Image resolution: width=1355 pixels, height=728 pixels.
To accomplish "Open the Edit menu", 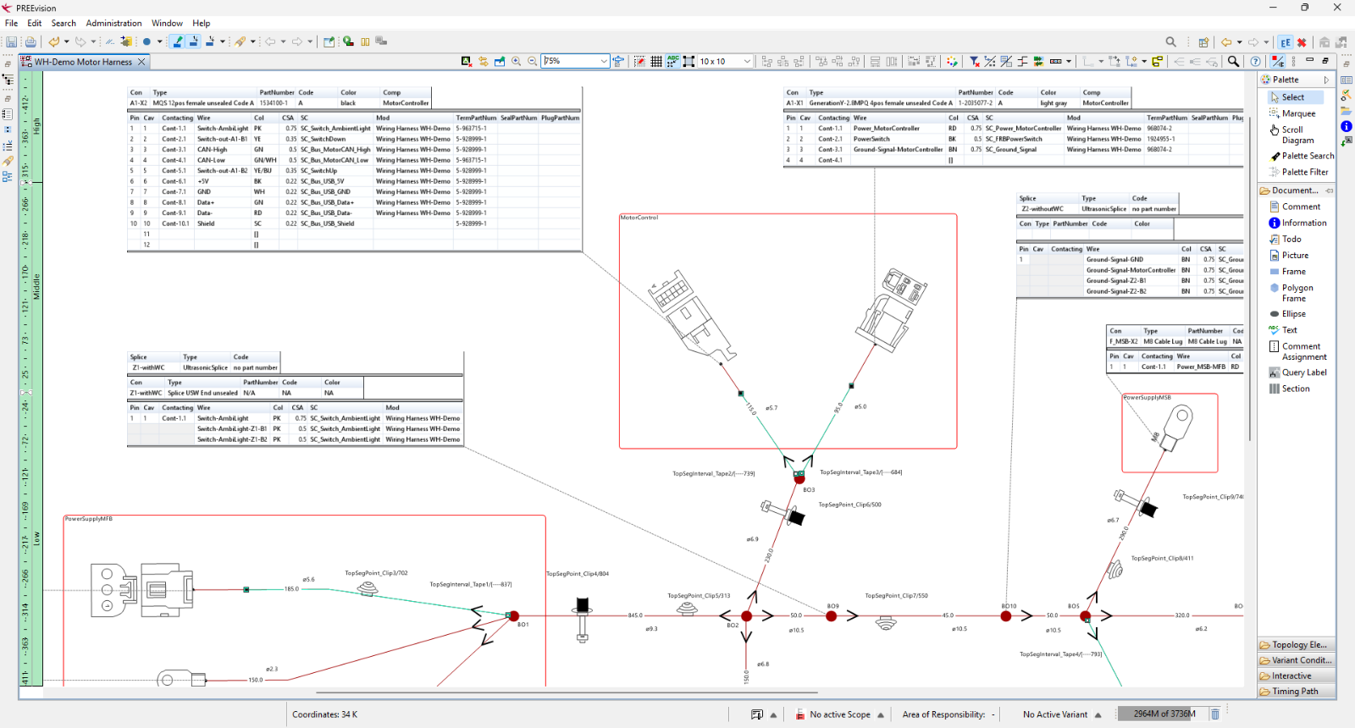I will tap(35, 23).
